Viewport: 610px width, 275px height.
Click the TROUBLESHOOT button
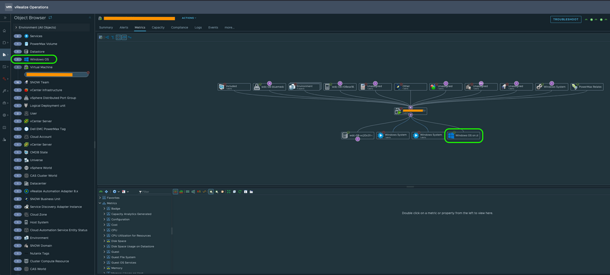[x=565, y=19]
